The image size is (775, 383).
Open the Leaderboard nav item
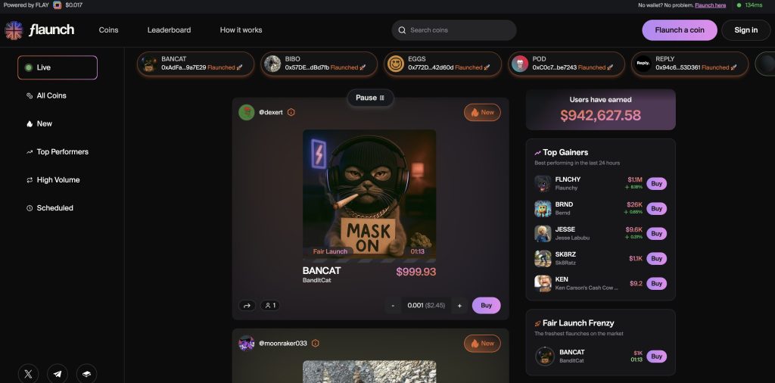tap(169, 30)
